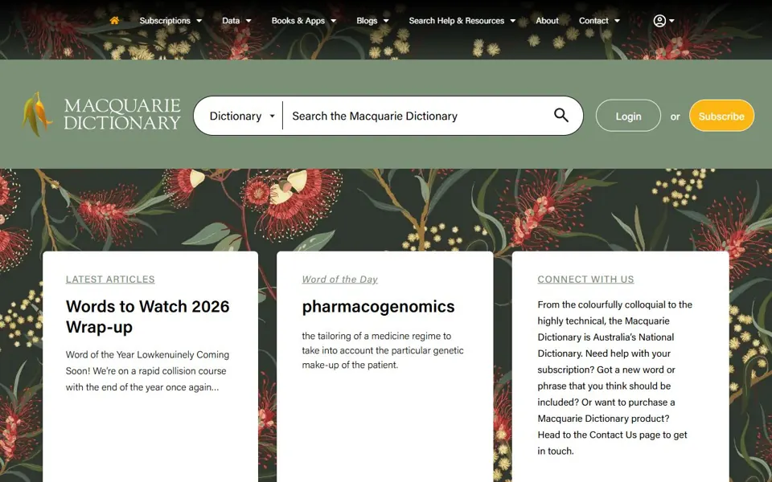Click the 'tailoring of a medicine regime' definition
This screenshot has width=772, height=482.
point(383,350)
